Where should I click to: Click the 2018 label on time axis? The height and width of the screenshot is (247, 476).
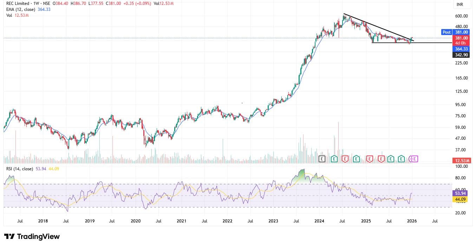[x=43, y=221]
